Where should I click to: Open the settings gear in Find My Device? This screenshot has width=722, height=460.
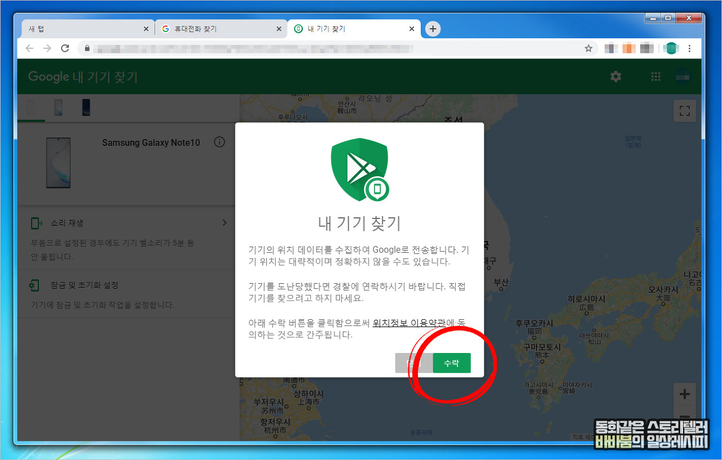pos(616,77)
